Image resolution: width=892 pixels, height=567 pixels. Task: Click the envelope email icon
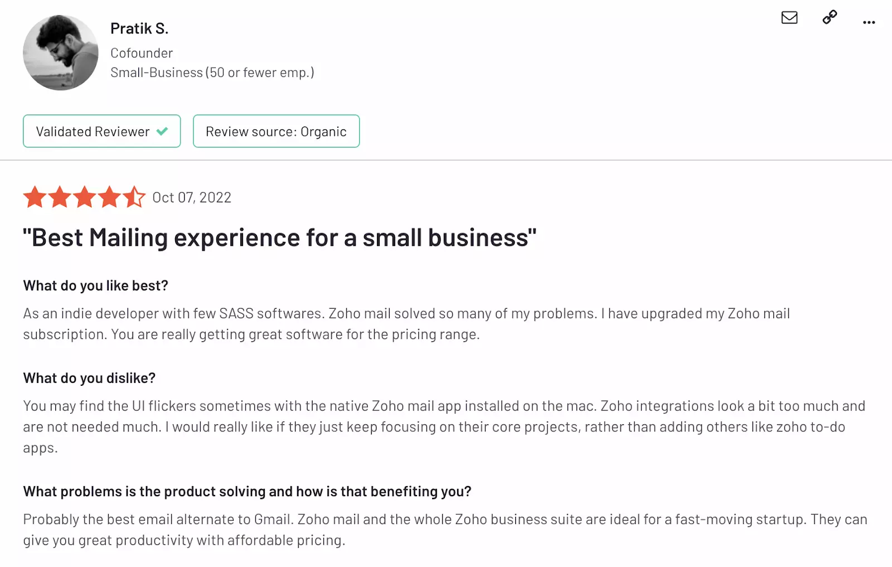[x=789, y=18]
